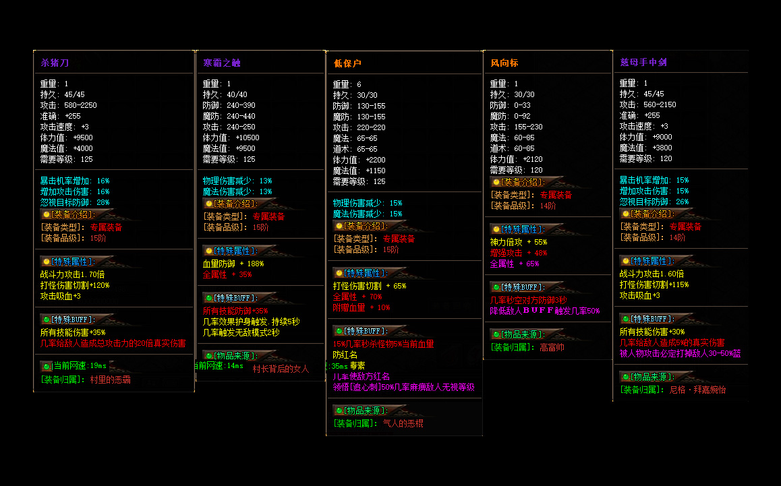Click the 村里的恶霸 owner name

110,380
